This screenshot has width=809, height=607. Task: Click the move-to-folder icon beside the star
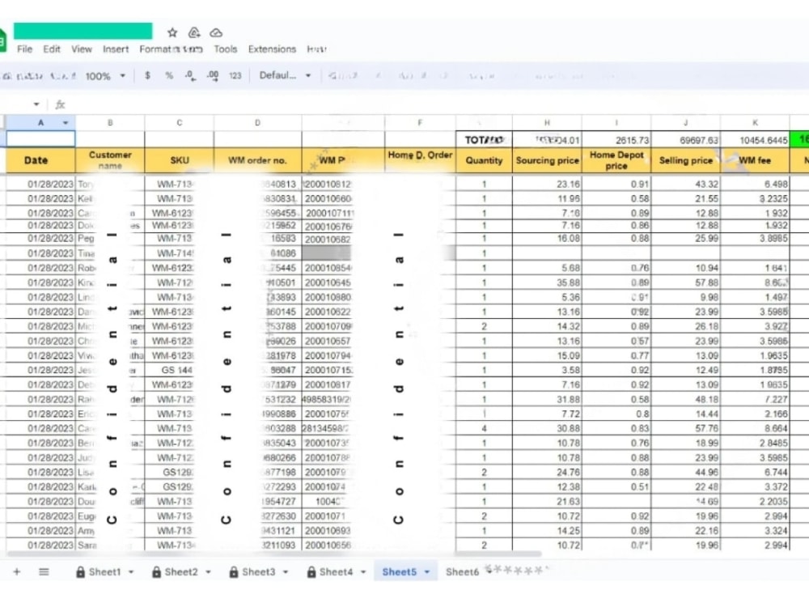click(x=194, y=32)
